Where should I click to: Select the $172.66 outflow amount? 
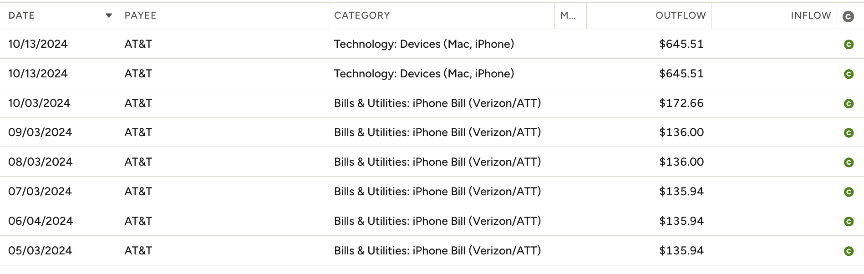[681, 103]
